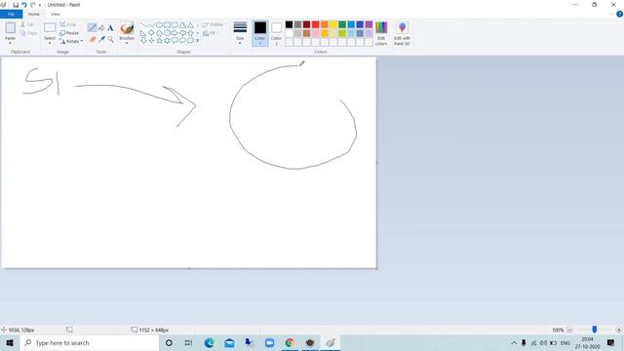Collapse the ribbon with the chevron

pyautogui.click(x=611, y=14)
